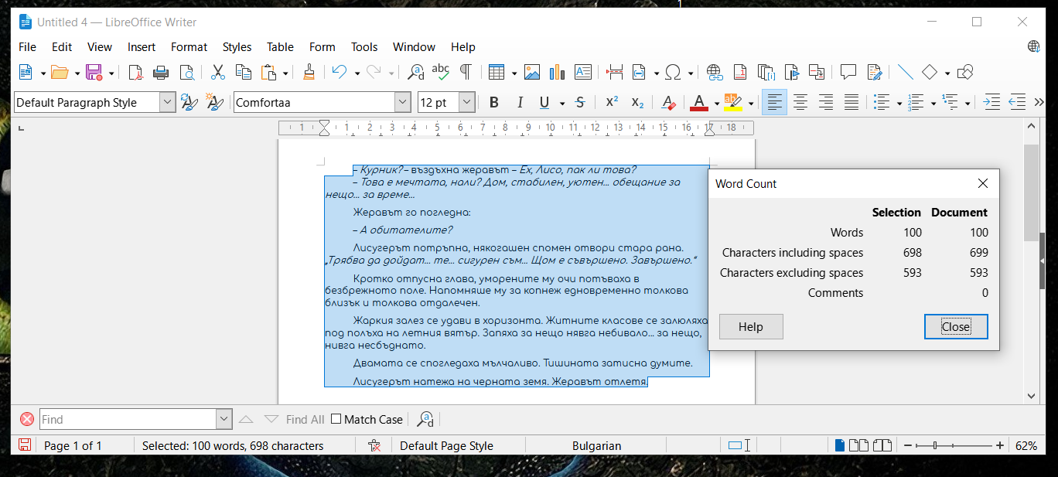Screen dimensions: 1058x477
Task: Click inside the Find text field
Action: [128, 419]
